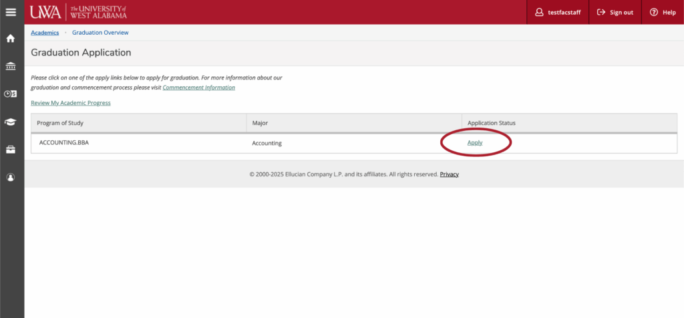The height and width of the screenshot is (318, 684).
Task: Apply for Accounting graduation
Action: pos(475,143)
